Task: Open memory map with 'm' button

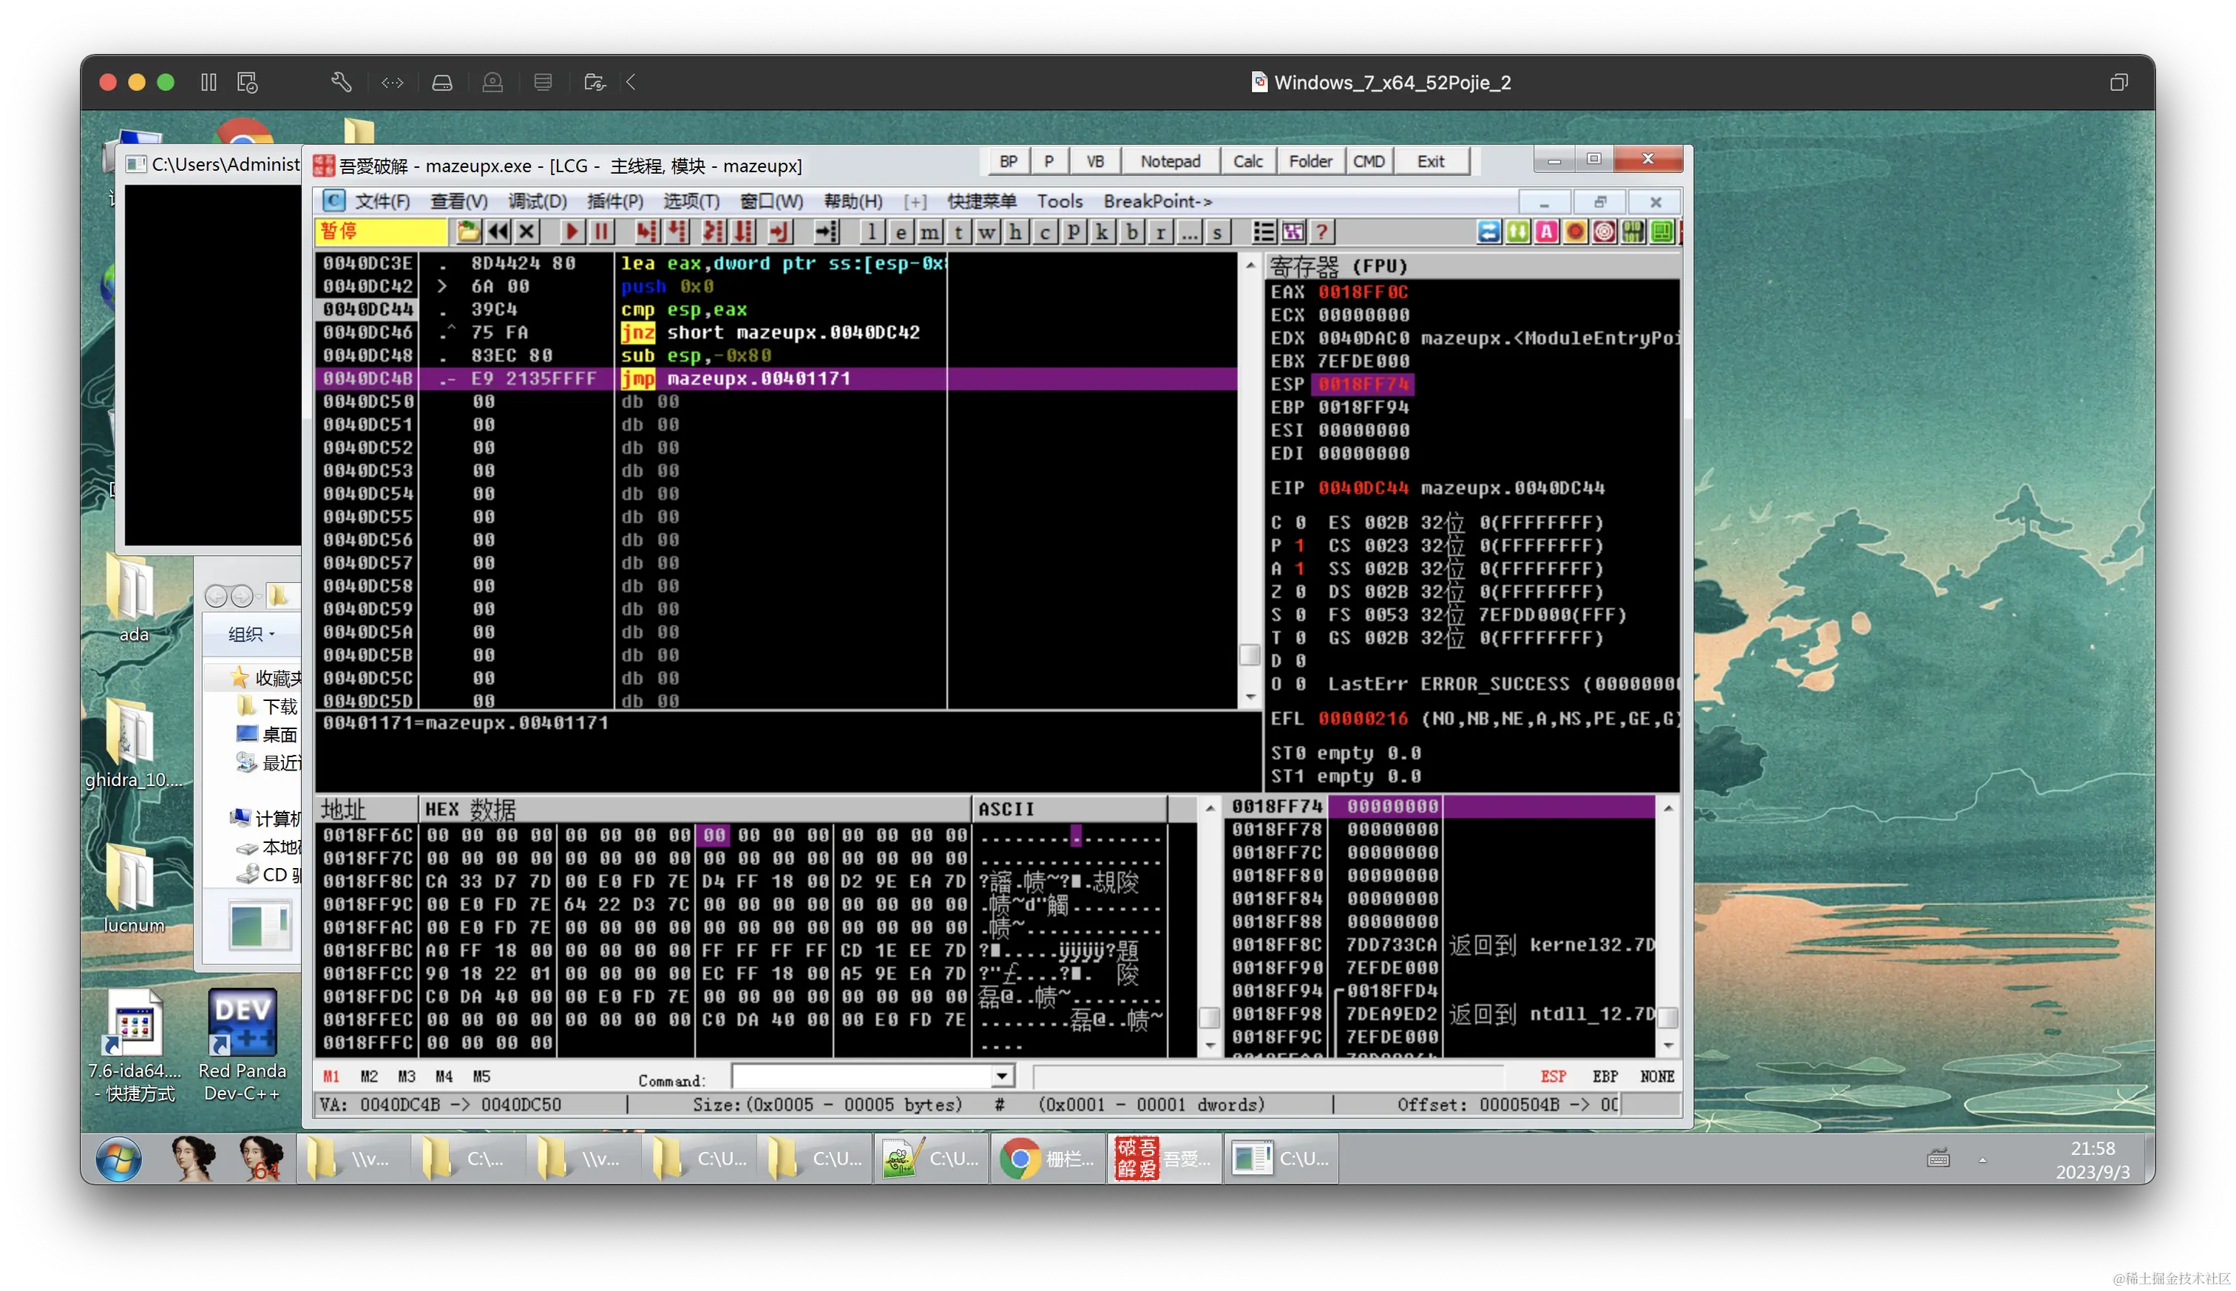Action: coord(929,232)
